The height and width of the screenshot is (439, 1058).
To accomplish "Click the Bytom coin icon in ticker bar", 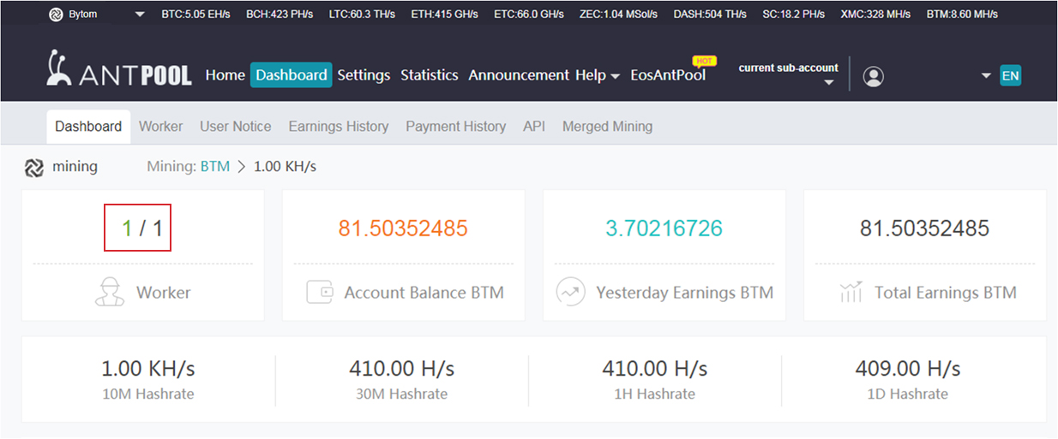I will 57,15.
